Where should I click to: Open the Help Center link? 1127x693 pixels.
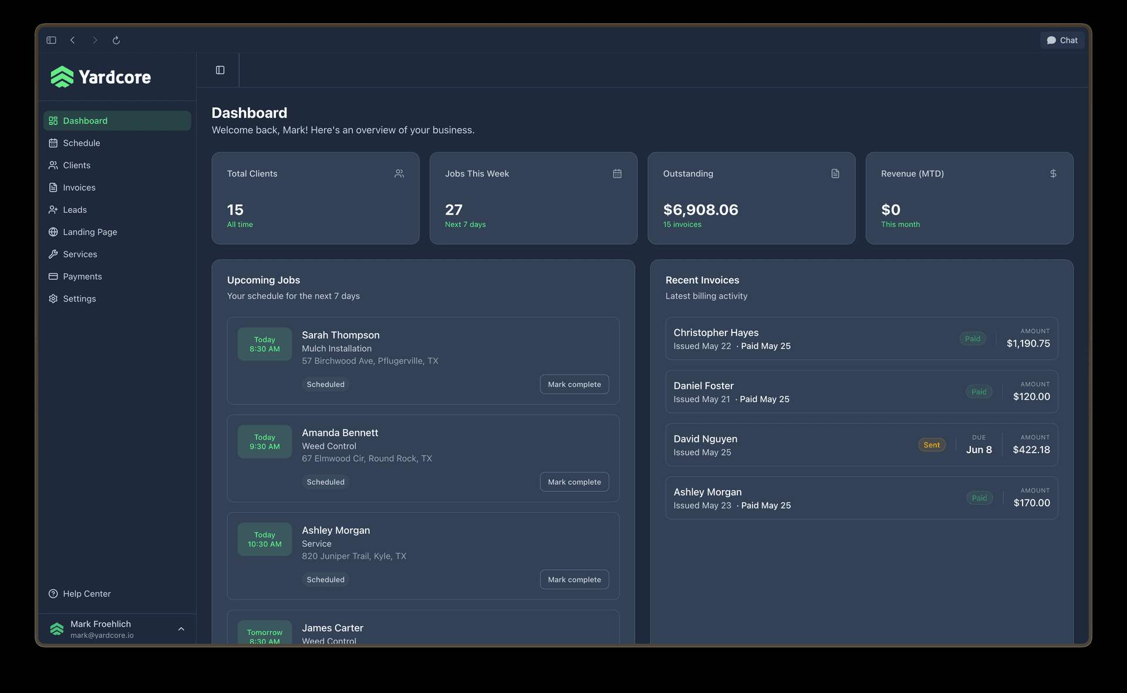87,594
